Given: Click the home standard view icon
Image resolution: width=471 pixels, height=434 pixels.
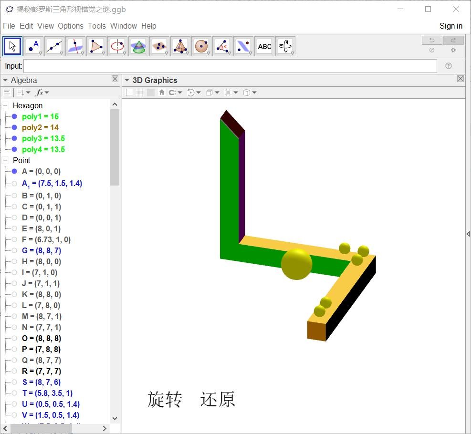Looking at the screenshot, I should tap(162, 93).
